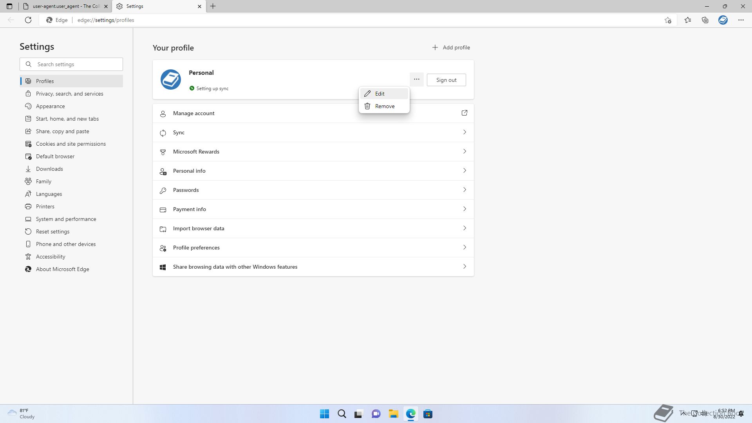Open Windows Start menu
The width and height of the screenshot is (752, 423).
click(x=324, y=414)
